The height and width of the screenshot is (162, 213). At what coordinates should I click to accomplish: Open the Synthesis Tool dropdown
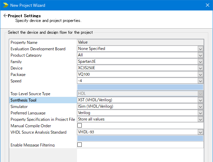click(x=200, y=100)
